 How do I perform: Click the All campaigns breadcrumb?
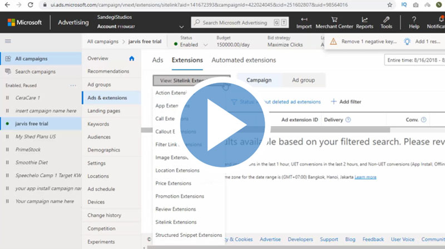[x=103, y=42]
